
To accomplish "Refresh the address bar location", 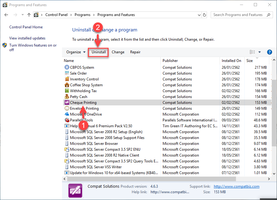I will (x=205, y=15).
